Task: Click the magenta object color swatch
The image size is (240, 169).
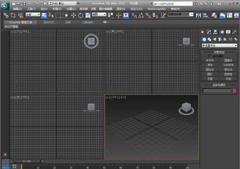Action: [x=234, y=91]
